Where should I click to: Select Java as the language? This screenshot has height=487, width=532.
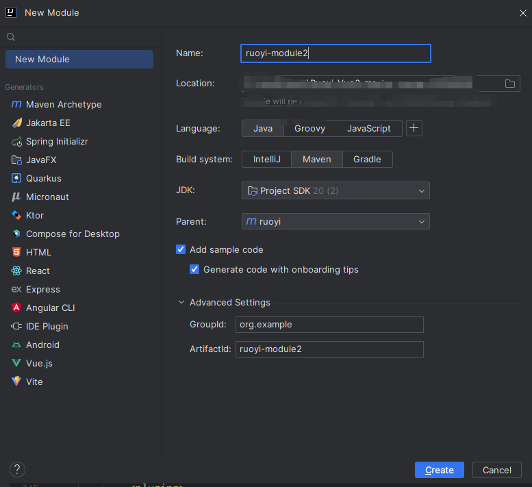pos(263,128)
